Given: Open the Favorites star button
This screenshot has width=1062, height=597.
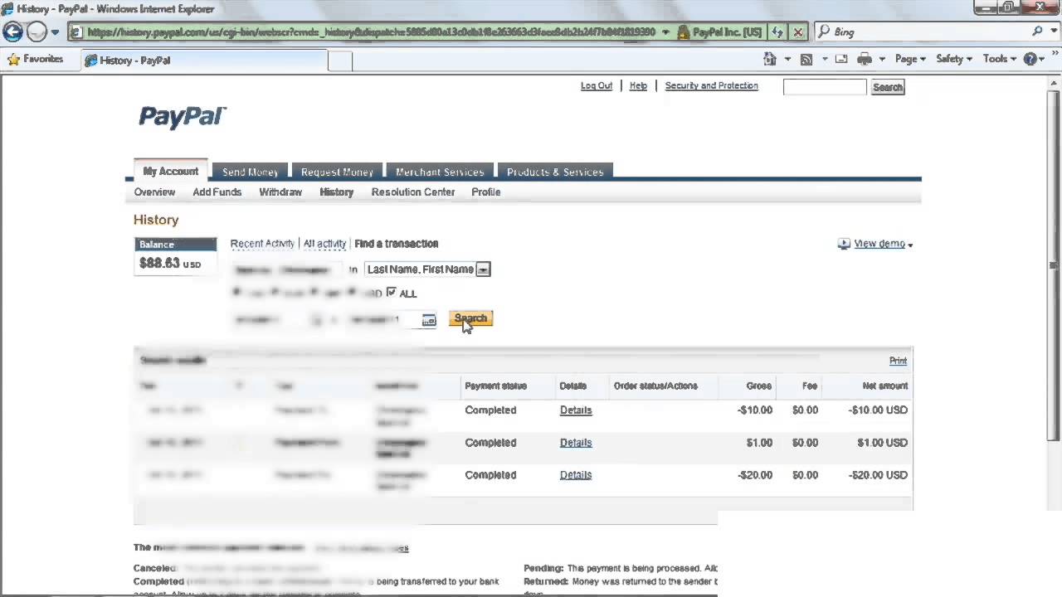Looking at the screenshot, I should click(35, 59).
